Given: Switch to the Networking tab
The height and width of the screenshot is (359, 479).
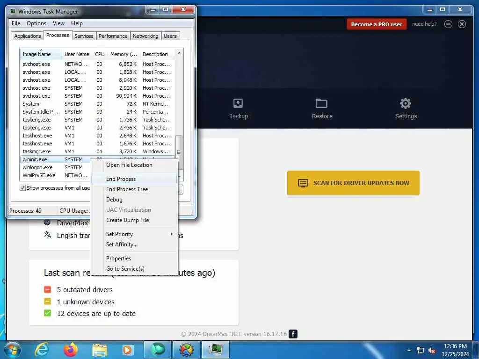Looking at the screenshot, I should (x=145, y=36).
